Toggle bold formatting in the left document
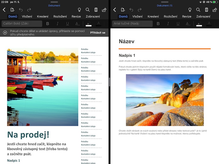The height and width of the screenshot is (164, 219). pos(48,24)
